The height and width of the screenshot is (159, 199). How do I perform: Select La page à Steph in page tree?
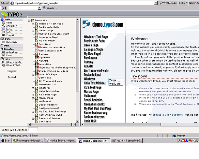point(49,37)
